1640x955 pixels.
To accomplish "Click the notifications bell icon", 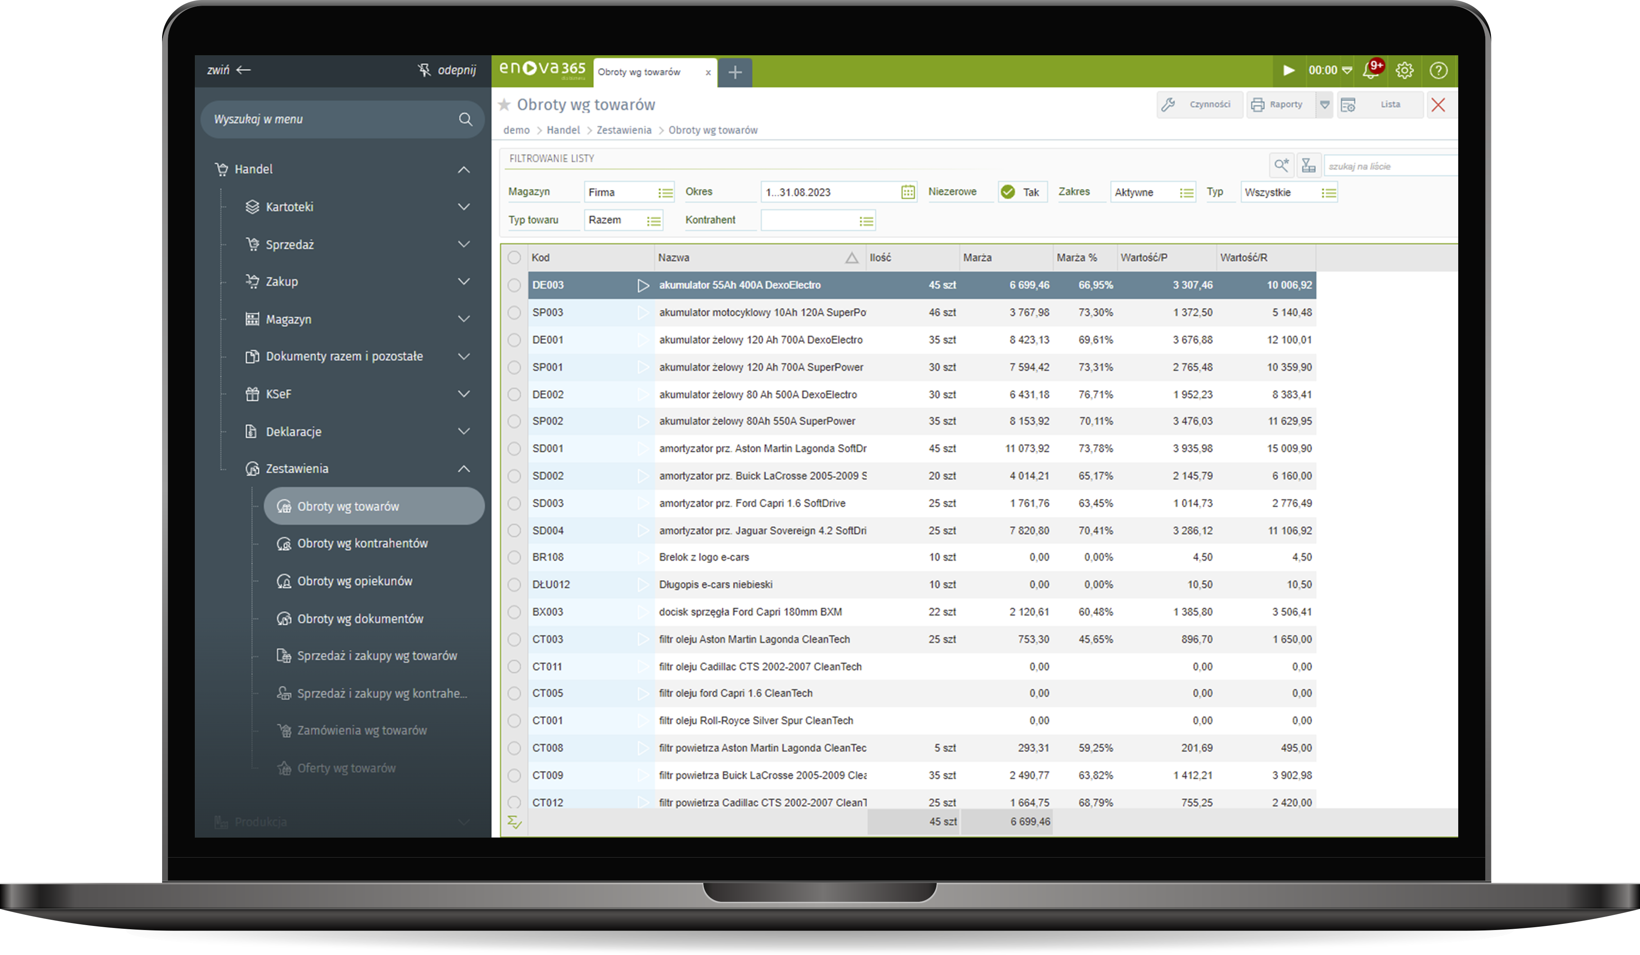I will point(1371,70).
